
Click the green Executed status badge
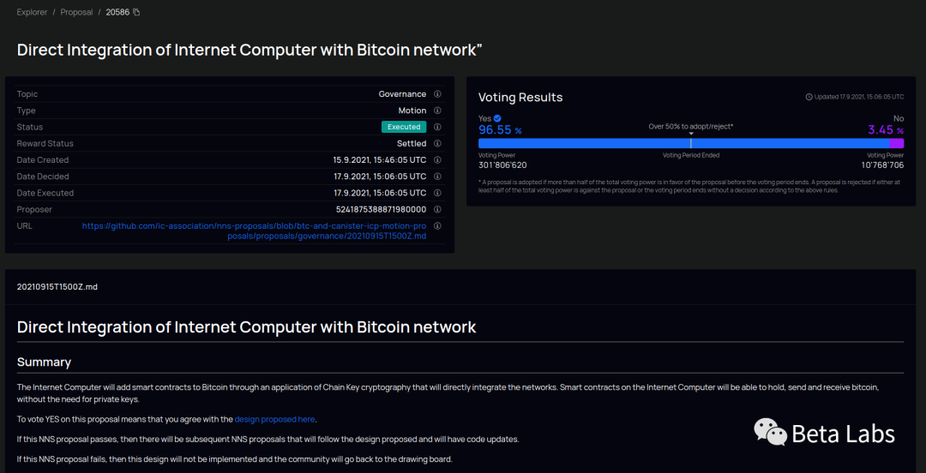click(x=404, y=127)
